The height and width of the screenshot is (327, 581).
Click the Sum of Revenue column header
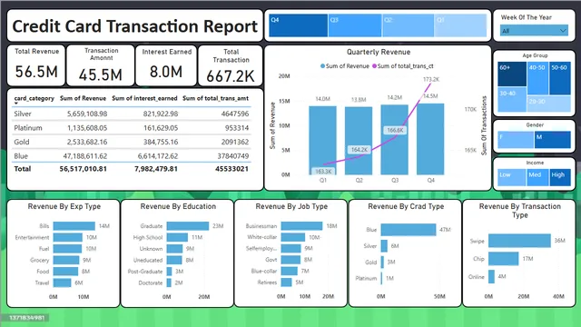pyautogui.click(x=83, y=98)
